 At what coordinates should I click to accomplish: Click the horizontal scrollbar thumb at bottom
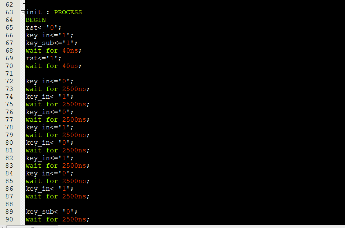point(32,227)
